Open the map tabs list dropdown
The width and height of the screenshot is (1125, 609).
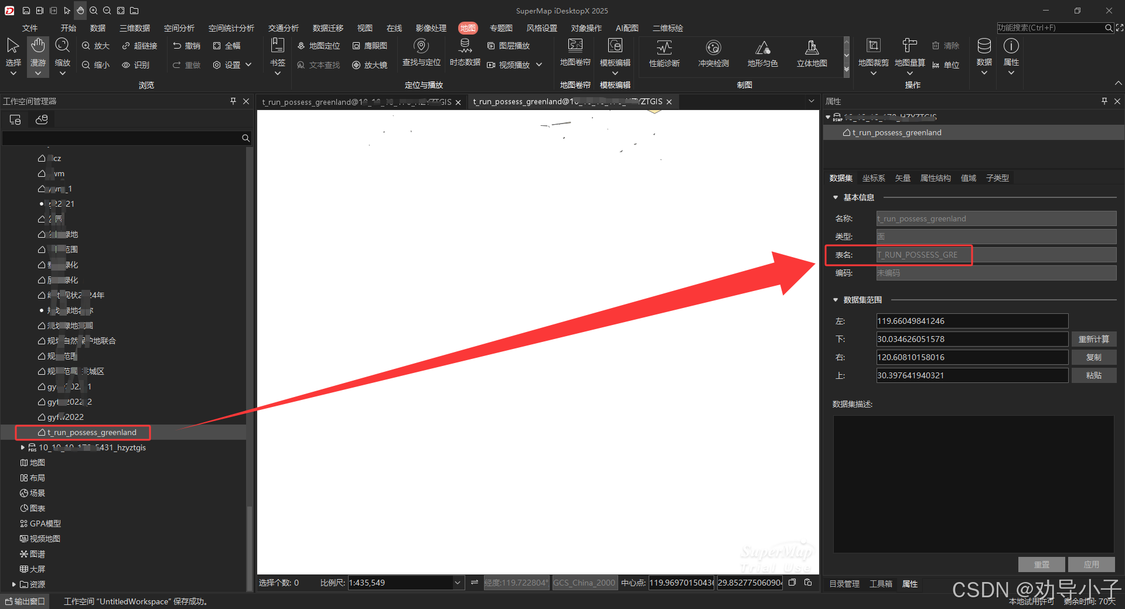tap(812, 101)
